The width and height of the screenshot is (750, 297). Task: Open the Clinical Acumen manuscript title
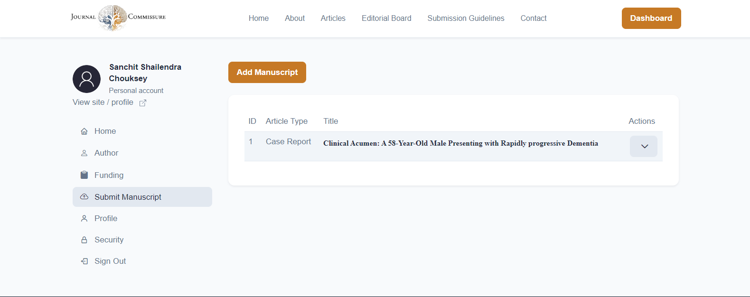pos(460,143)
